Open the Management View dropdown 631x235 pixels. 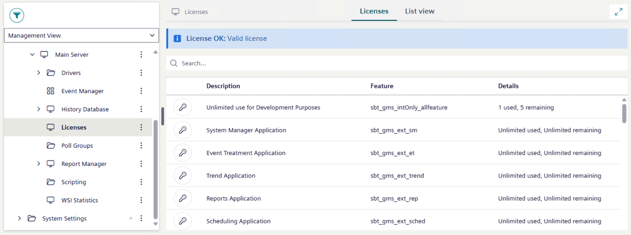pyautogui.click(x=81, y=35)
